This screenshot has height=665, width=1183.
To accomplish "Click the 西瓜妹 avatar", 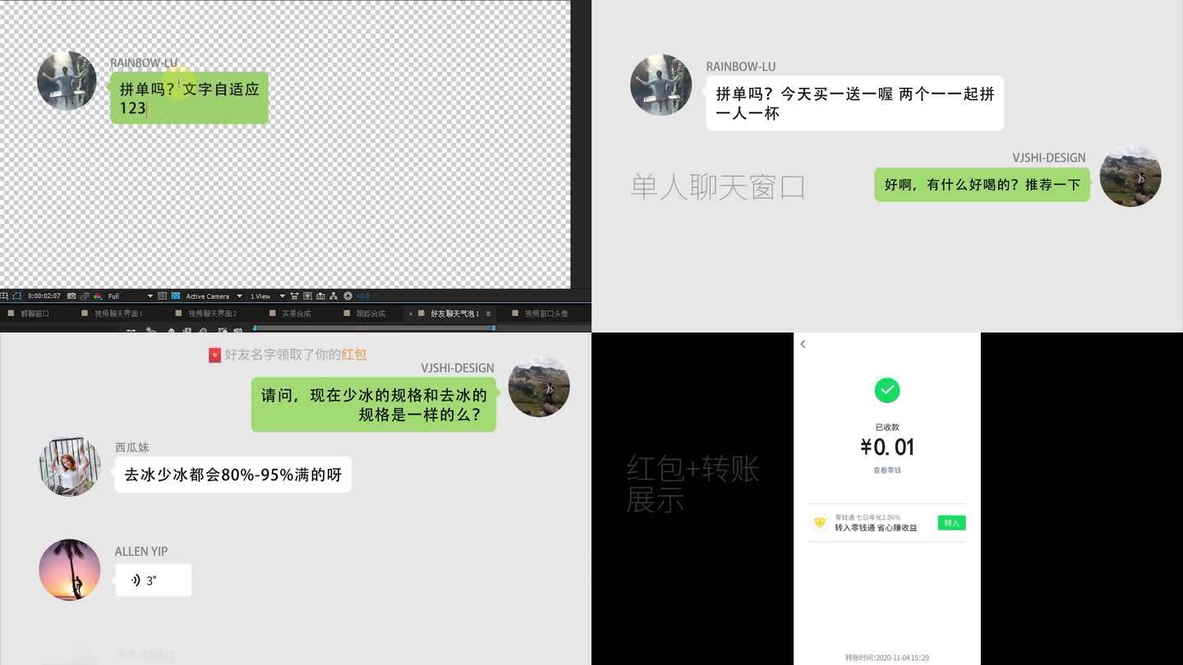I will click(70, 466).
